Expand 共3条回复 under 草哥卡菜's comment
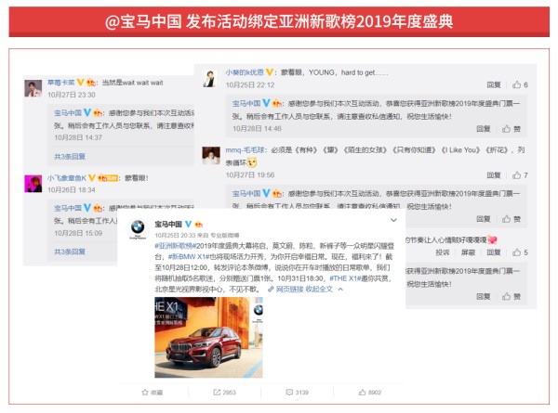The image size is (558, 413). 70,156
